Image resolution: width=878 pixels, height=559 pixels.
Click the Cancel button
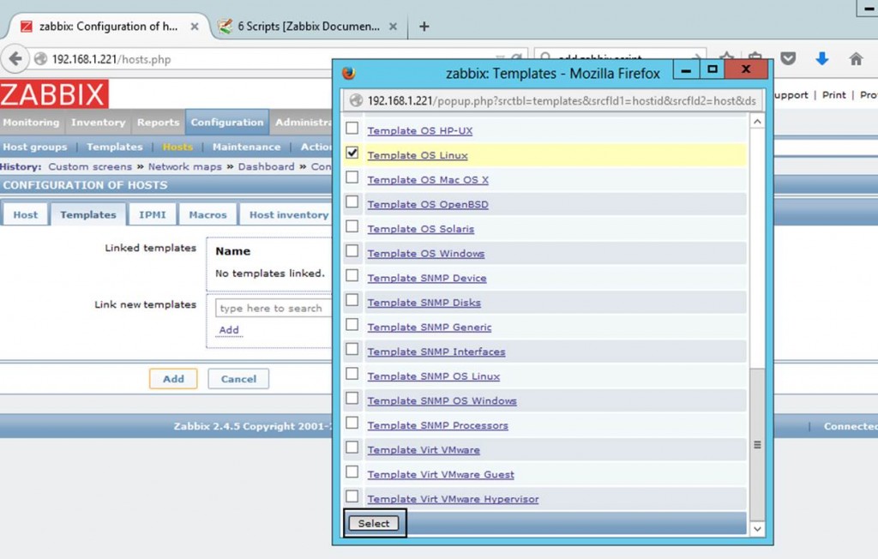238,379
